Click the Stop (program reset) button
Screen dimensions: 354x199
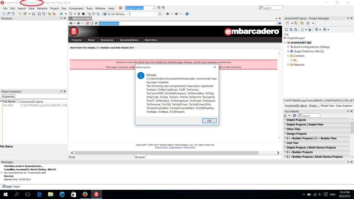pyautogui.click(x=83, y=14)
